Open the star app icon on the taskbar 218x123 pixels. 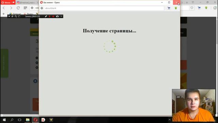51,120
